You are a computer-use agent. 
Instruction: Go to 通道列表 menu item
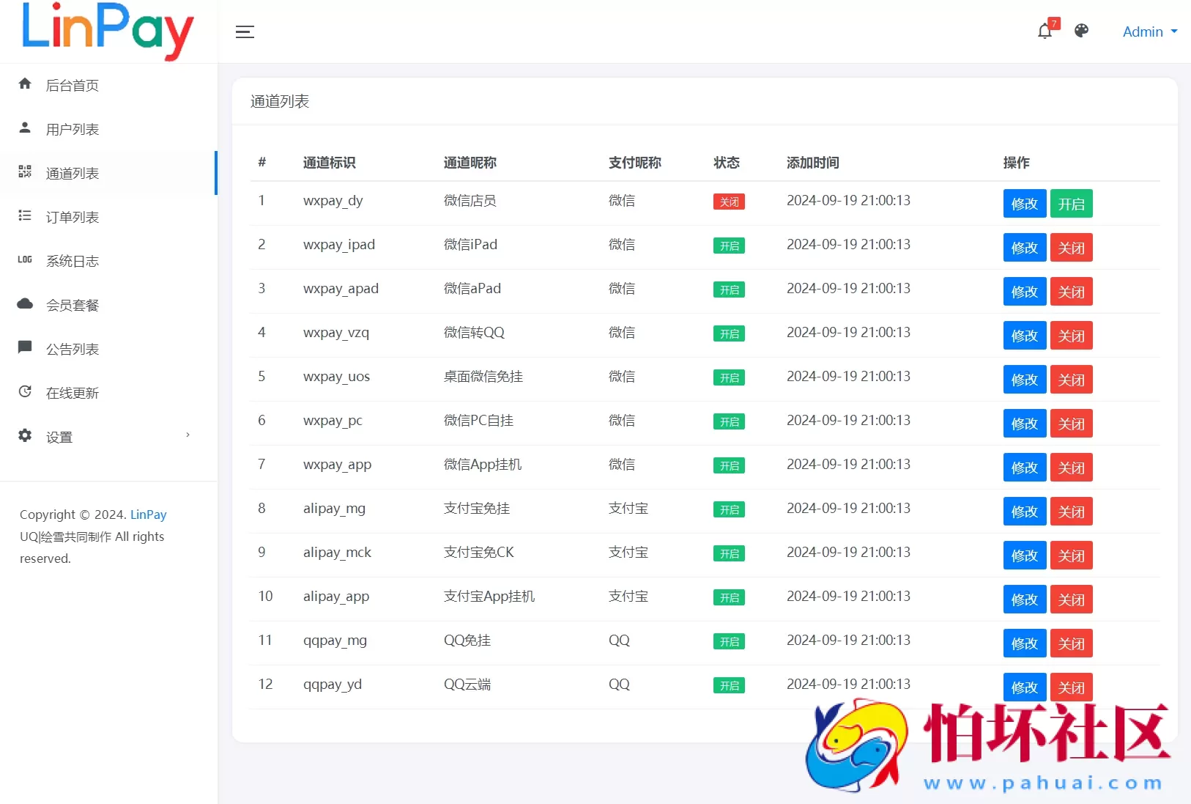click(x=72, y=173)
